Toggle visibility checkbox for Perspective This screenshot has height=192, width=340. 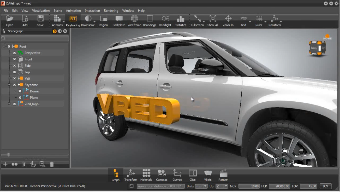click(x=15, y=53)
